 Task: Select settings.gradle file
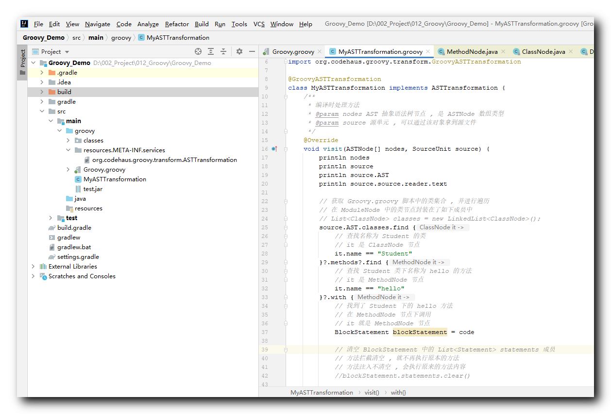(x=78, y=256)
